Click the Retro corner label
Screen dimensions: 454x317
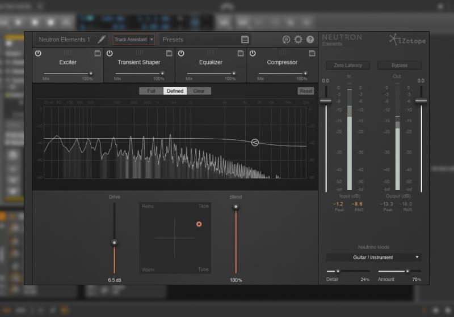coord(148,206)
